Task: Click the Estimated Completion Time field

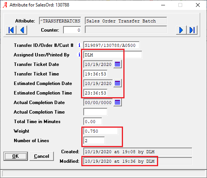Action: click(x=95, y=93)
